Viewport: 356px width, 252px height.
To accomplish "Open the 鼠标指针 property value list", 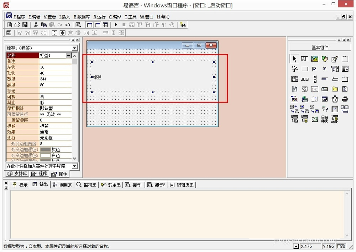I will coord(55,108).
